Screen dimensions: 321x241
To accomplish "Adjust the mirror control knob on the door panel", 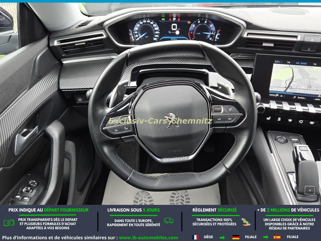I will 33,183.
